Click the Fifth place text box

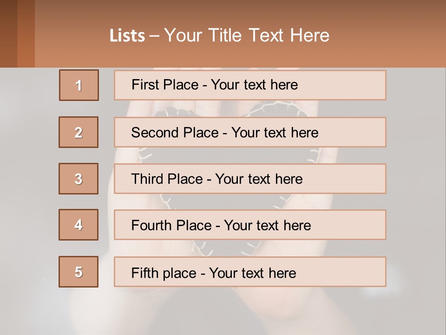250,272
